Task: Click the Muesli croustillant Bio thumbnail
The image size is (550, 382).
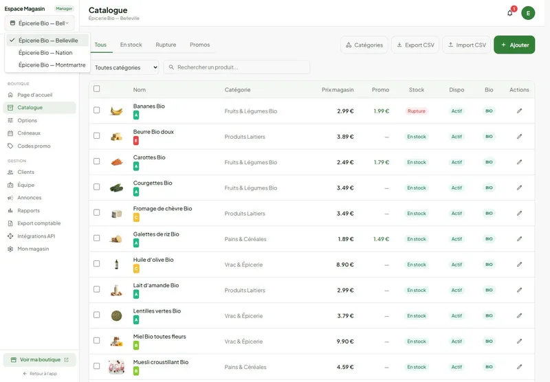Action: (116, 367)
